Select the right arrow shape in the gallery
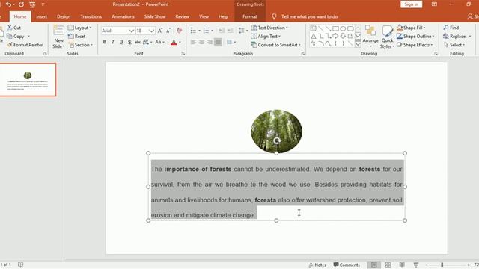479x269 pixels. coord(335,36)
